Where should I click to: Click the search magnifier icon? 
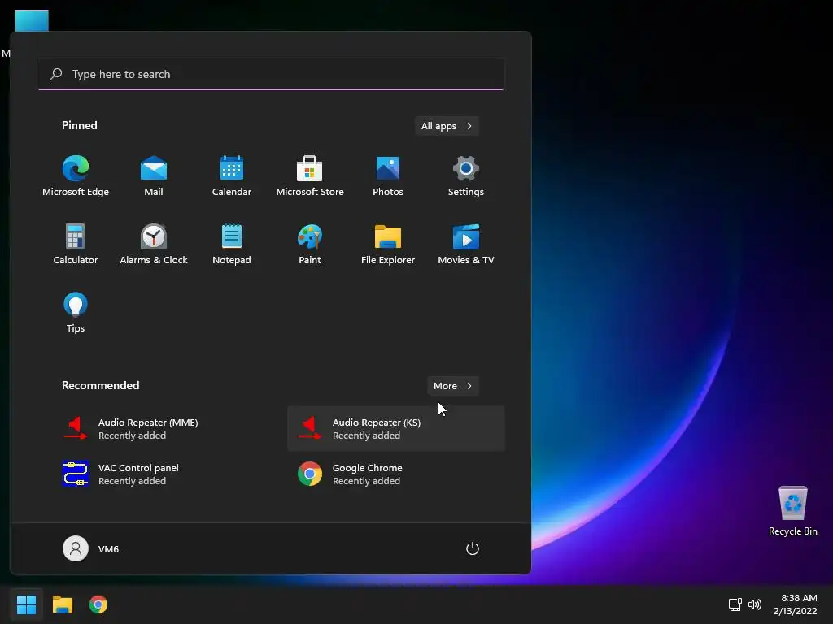pyautogui.click(x=56, y=74)
